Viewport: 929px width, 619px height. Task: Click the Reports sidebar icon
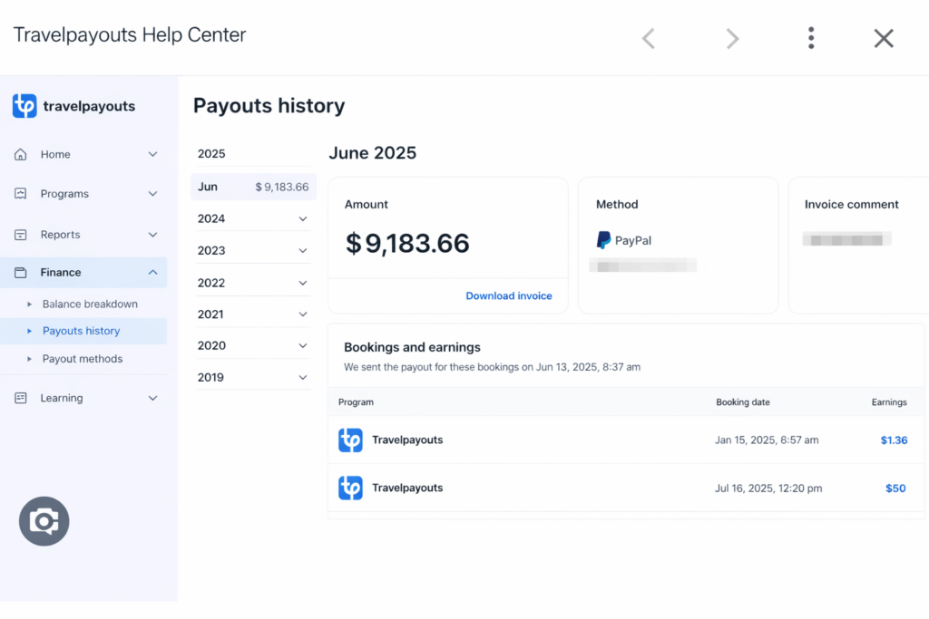pos(21,235)
